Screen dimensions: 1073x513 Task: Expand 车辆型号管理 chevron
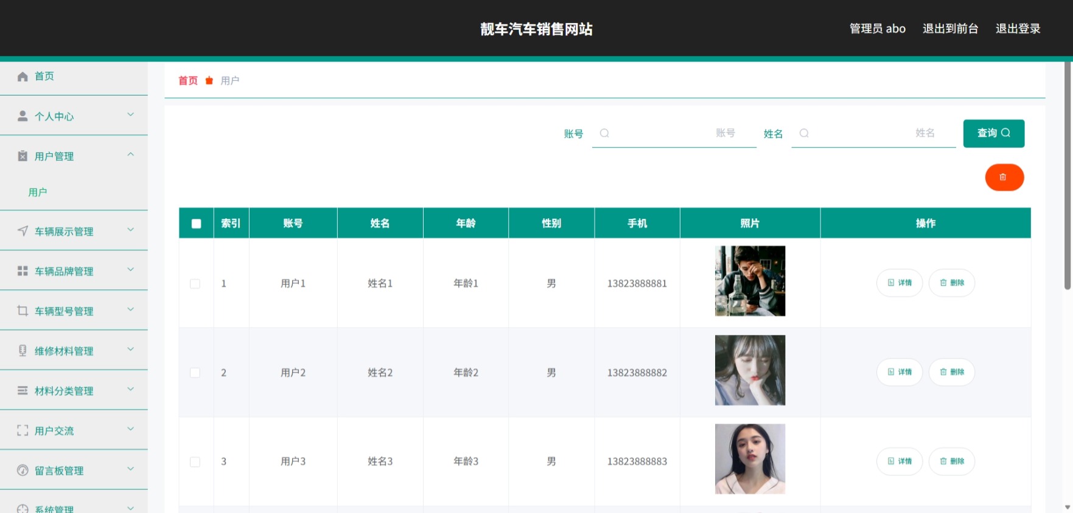(x=130, y=309)
